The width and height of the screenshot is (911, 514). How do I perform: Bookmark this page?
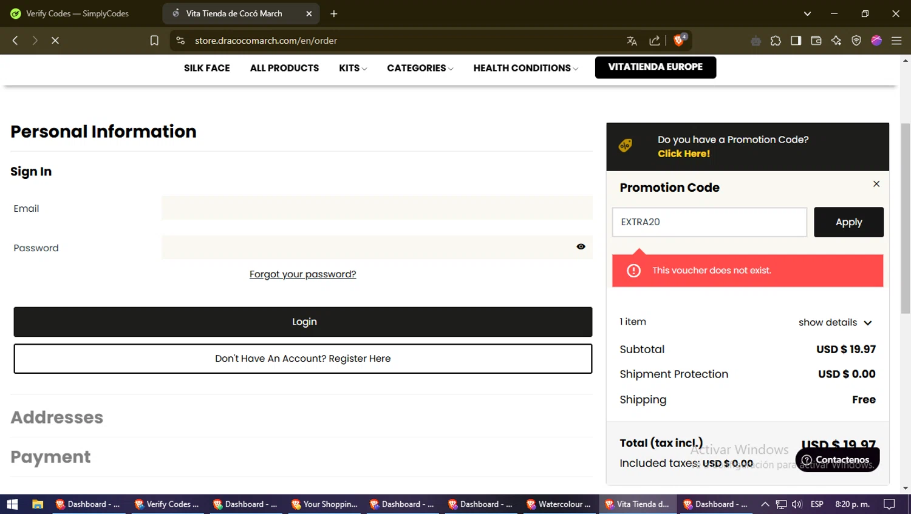[x=154, y=41]
